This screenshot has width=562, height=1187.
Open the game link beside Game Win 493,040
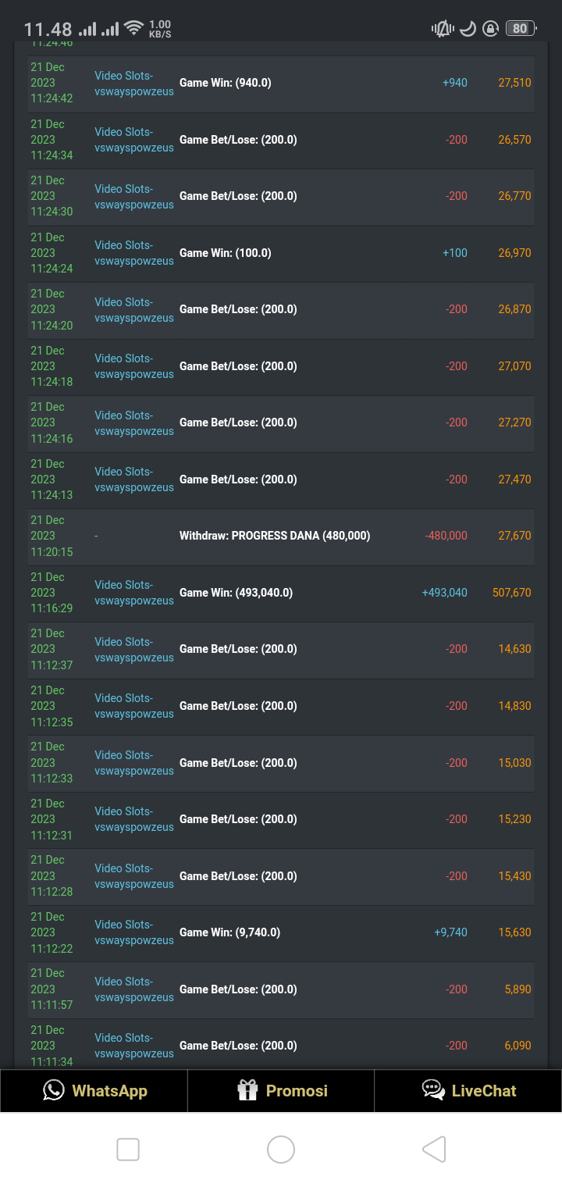click(134, 593)
